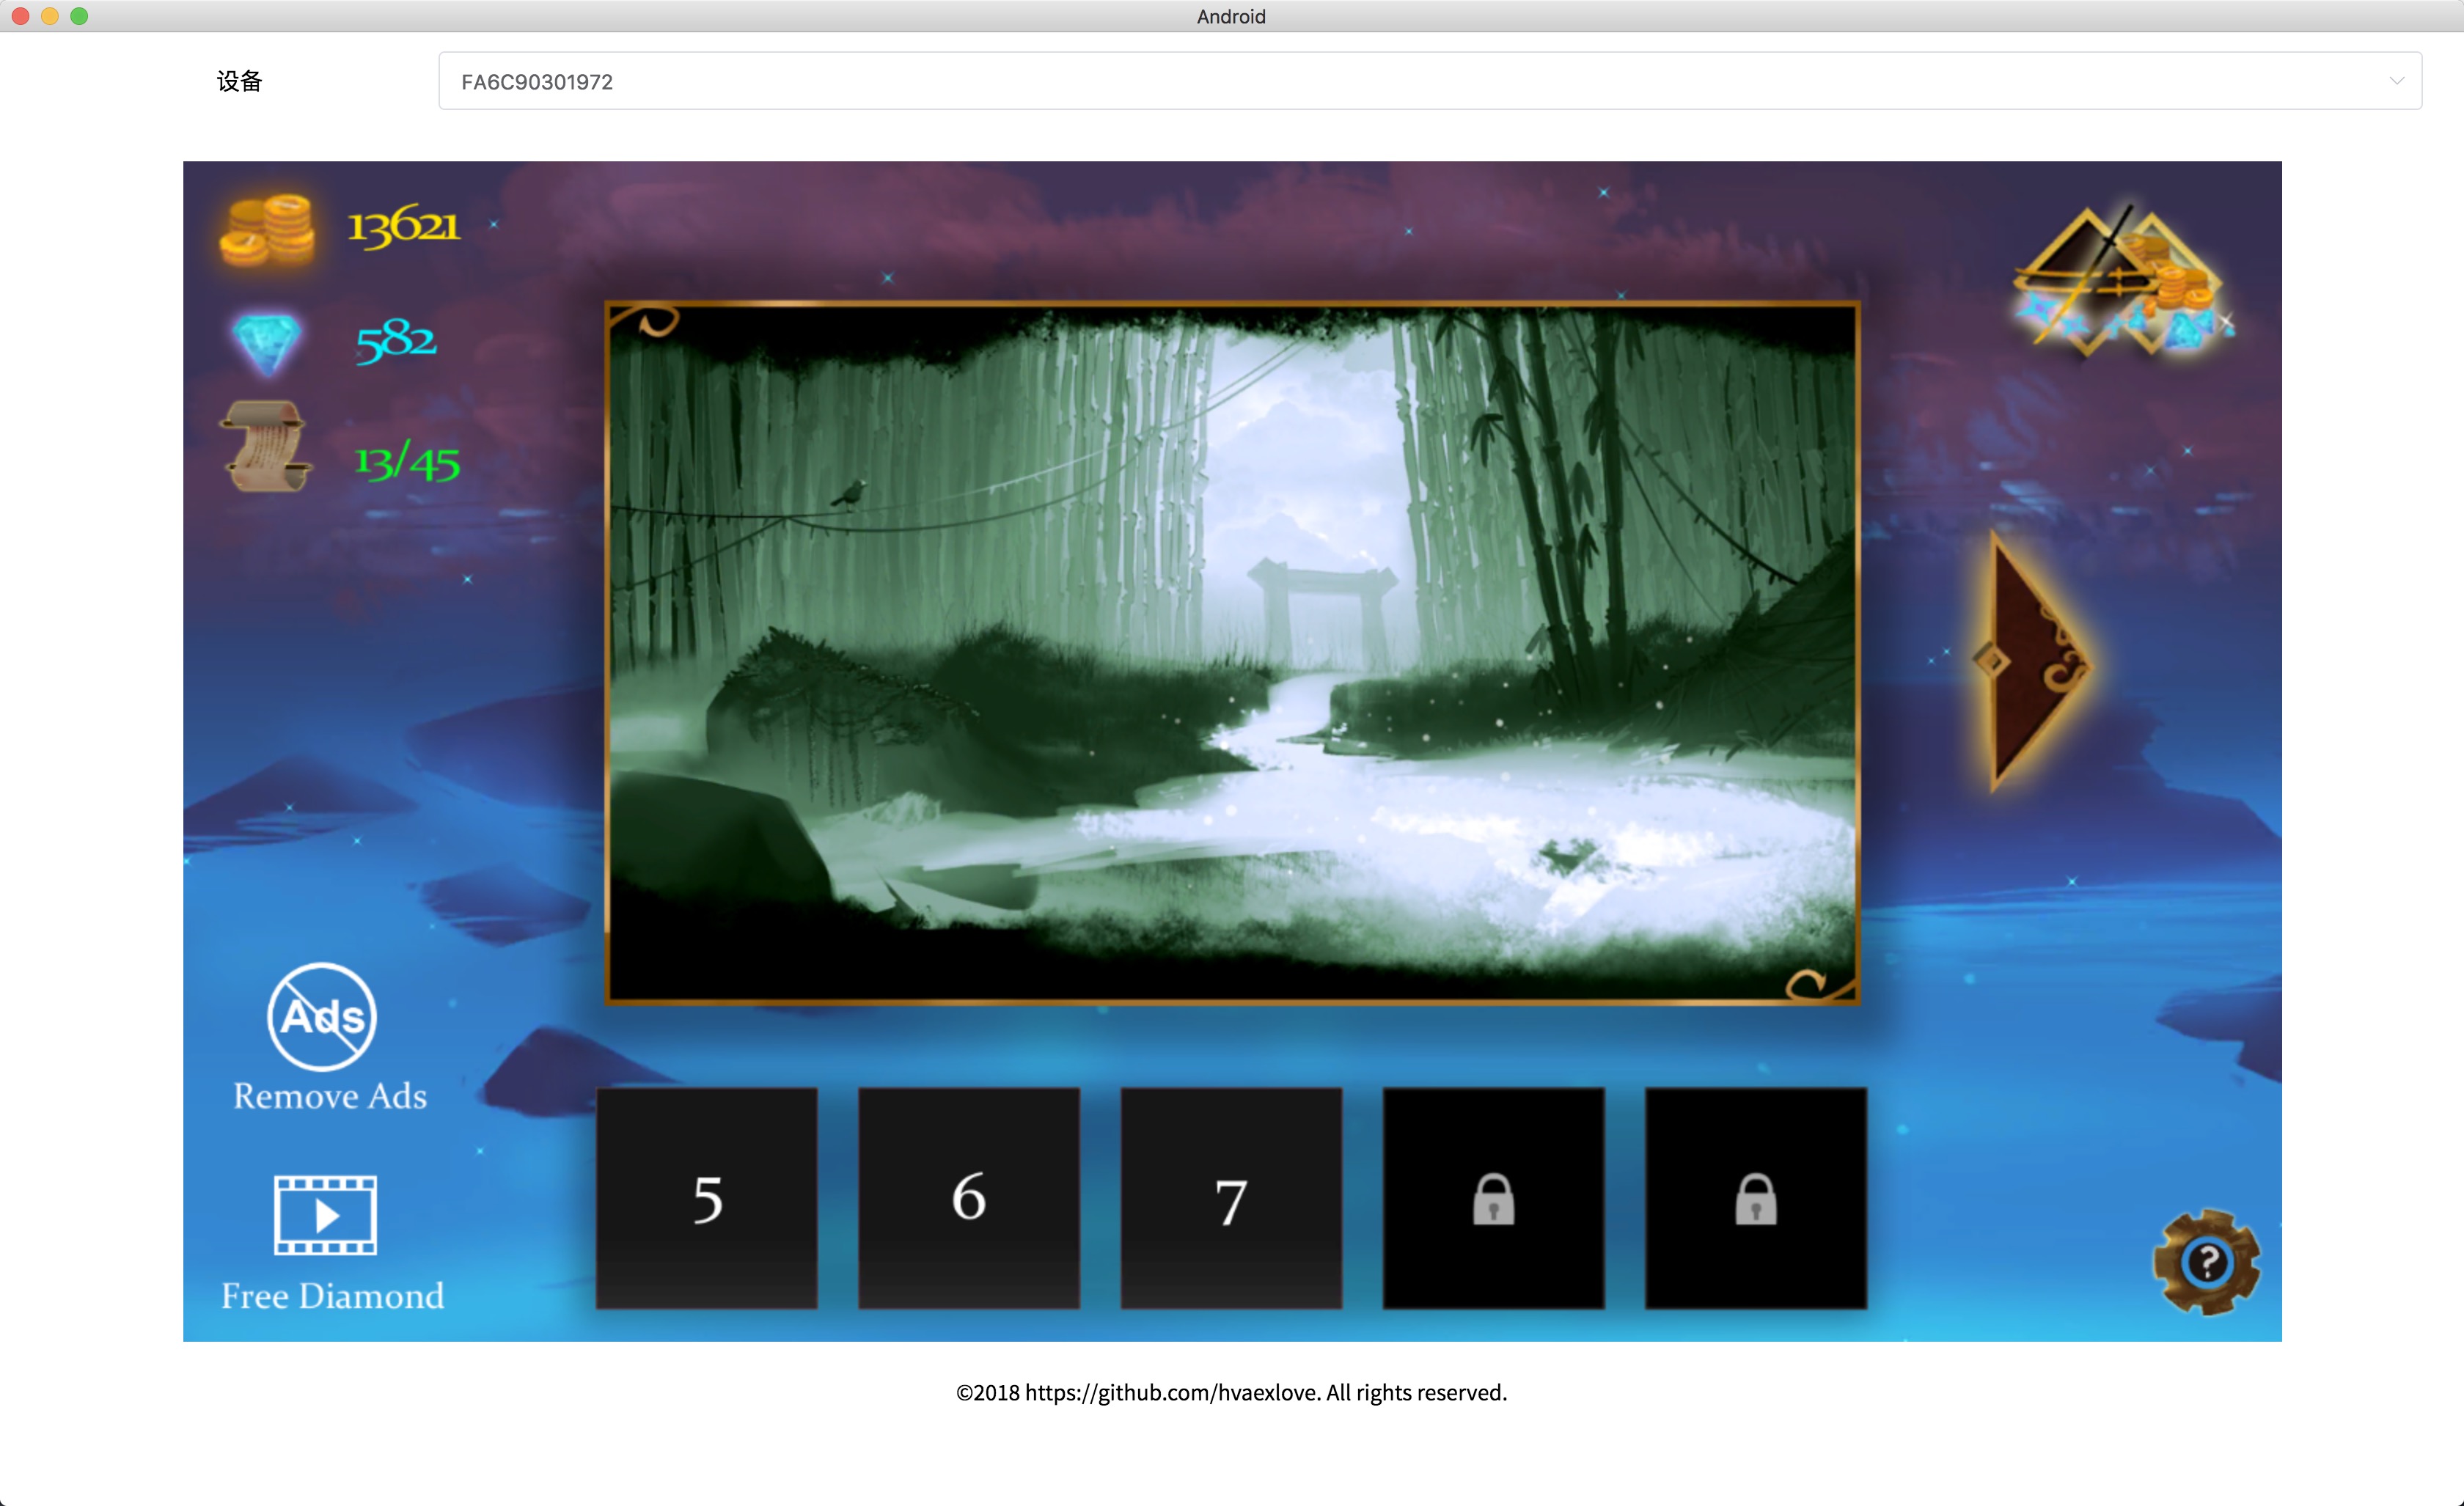
Task: Click the 13621 coin counter
Action: [x=404, y=226]
